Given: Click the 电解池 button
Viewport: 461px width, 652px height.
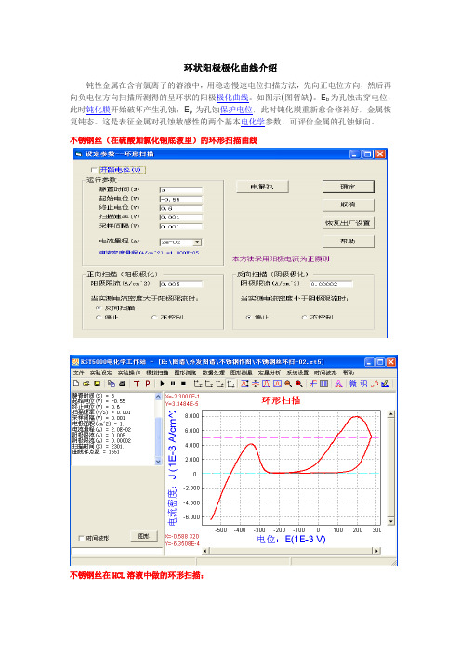Looking at the screenshot, I should coord(262,187).
